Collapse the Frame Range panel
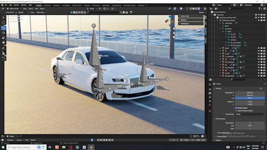The image size is (267, 150). click(x=220, y=119)
